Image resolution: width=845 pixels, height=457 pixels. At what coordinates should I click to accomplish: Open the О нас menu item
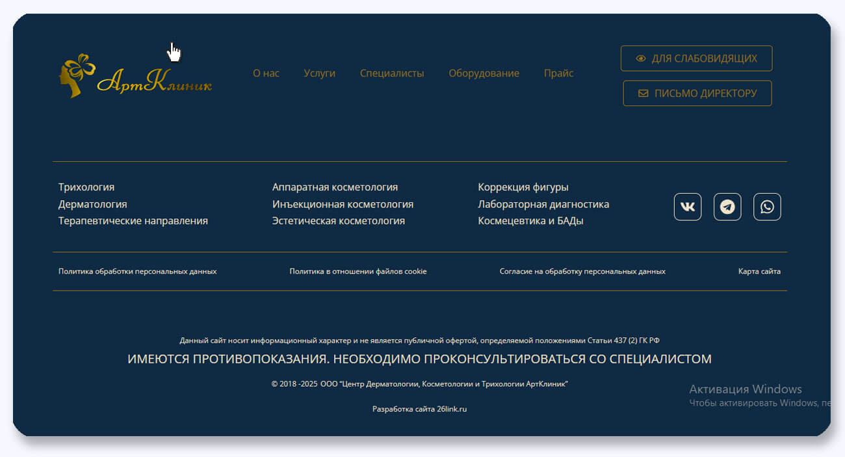point(266,73)
